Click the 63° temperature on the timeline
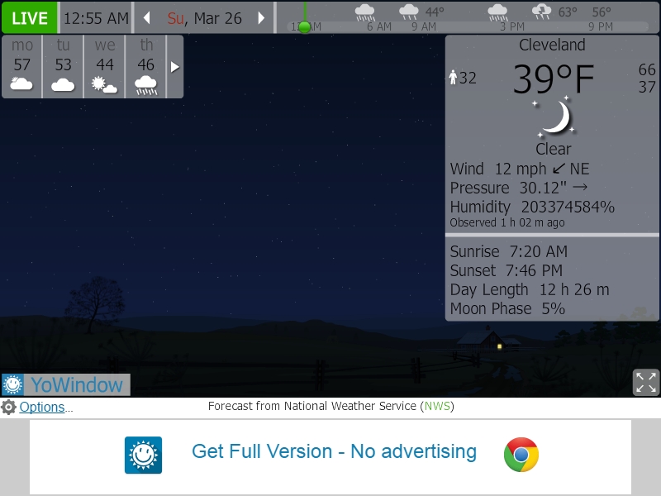Image resolution: width=661 pixels, height=496 pixels. (x=568, y=12)
